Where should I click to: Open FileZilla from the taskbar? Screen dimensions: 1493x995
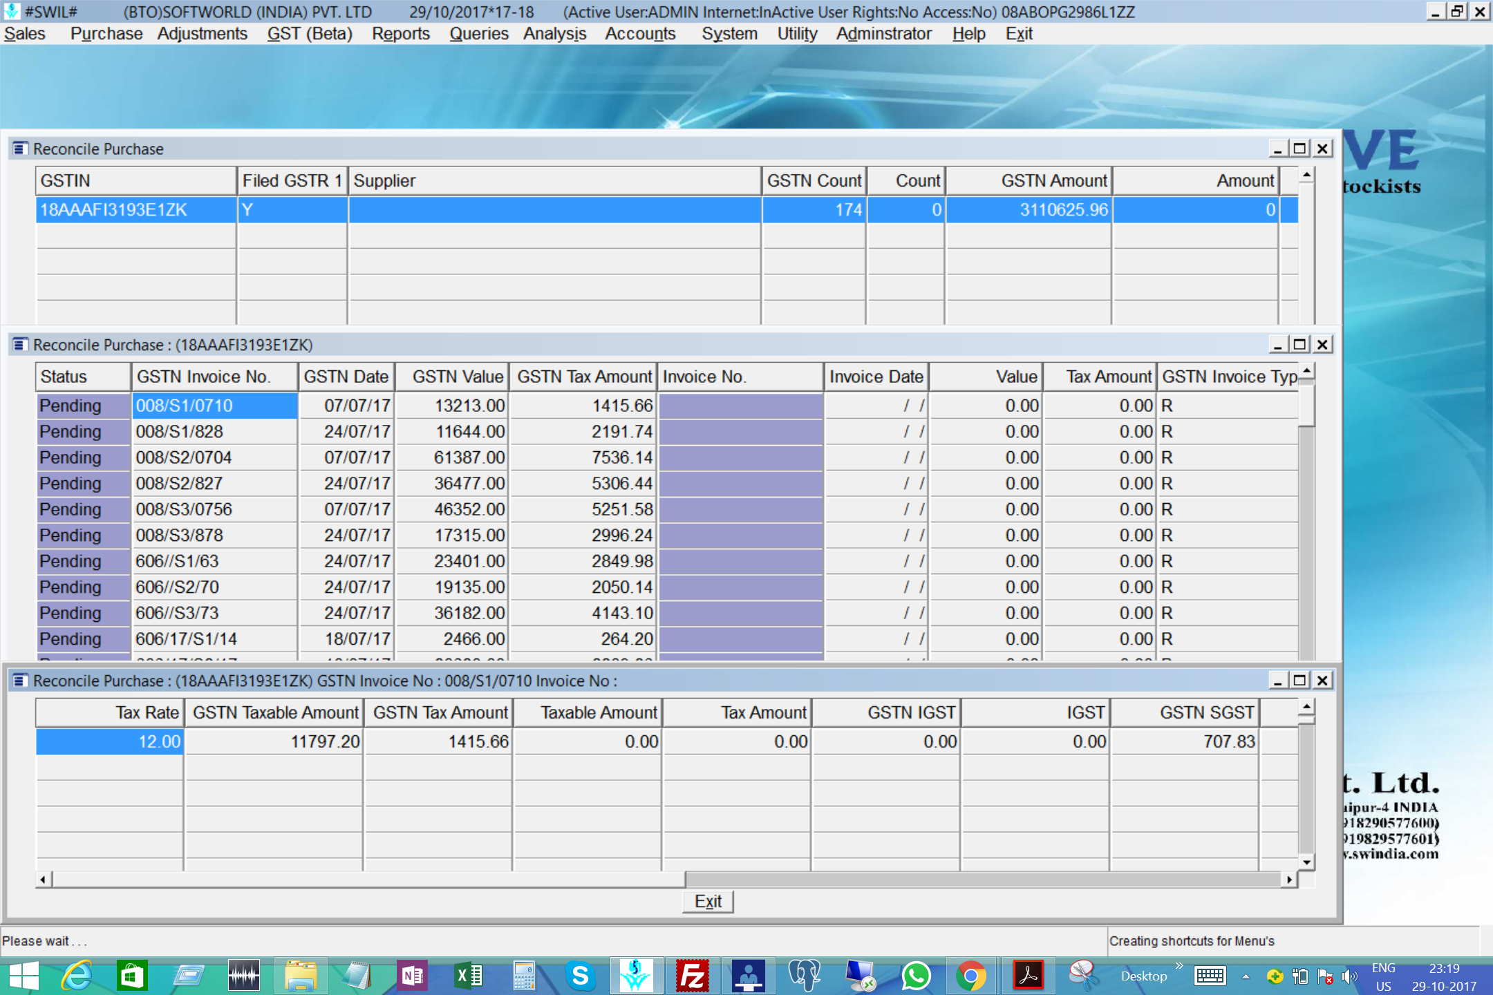point(693,976)
